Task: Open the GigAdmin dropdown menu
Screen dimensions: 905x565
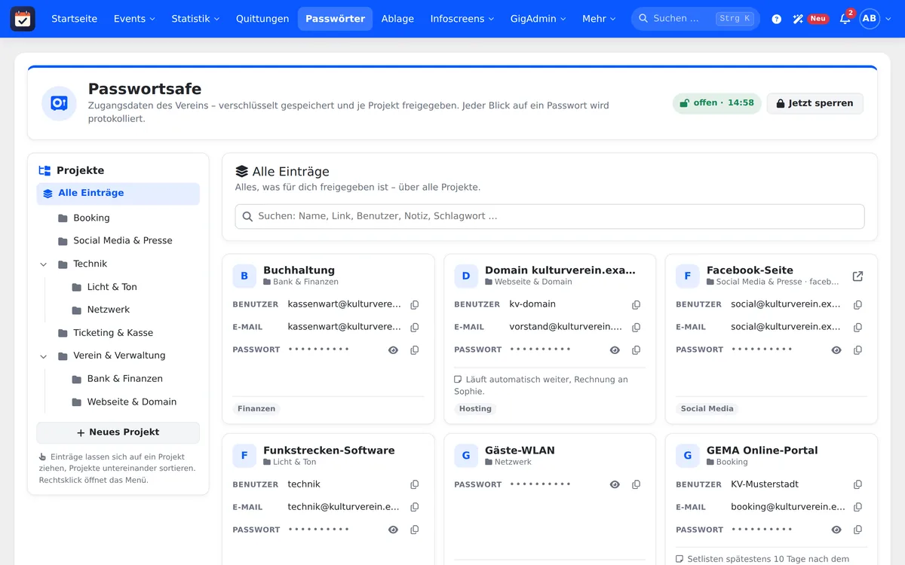Action: click(x=538, y=19)
